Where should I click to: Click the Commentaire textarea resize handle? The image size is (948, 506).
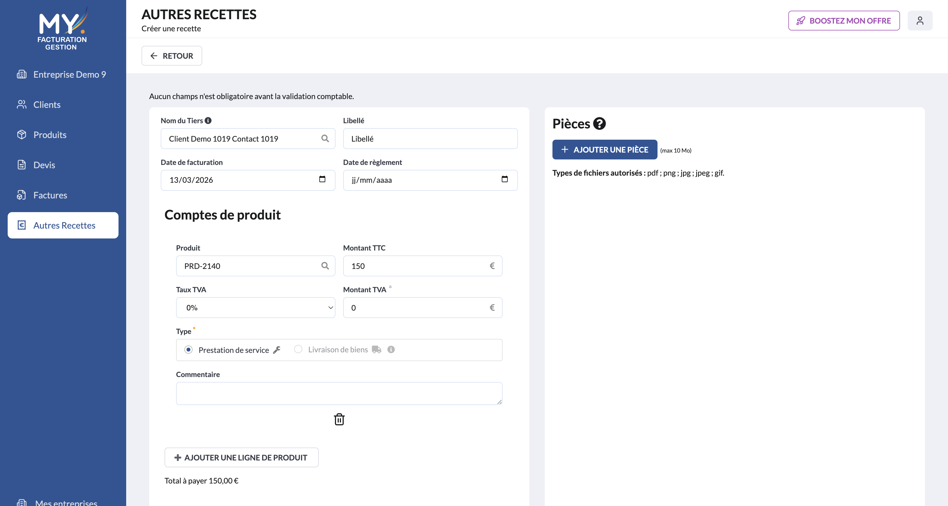499,402
